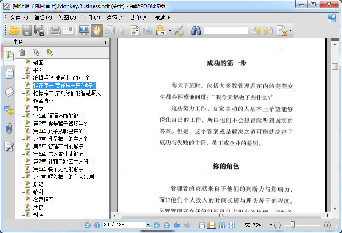
Task: Click the find previous arrow icon
Action: tap(255, 30)
